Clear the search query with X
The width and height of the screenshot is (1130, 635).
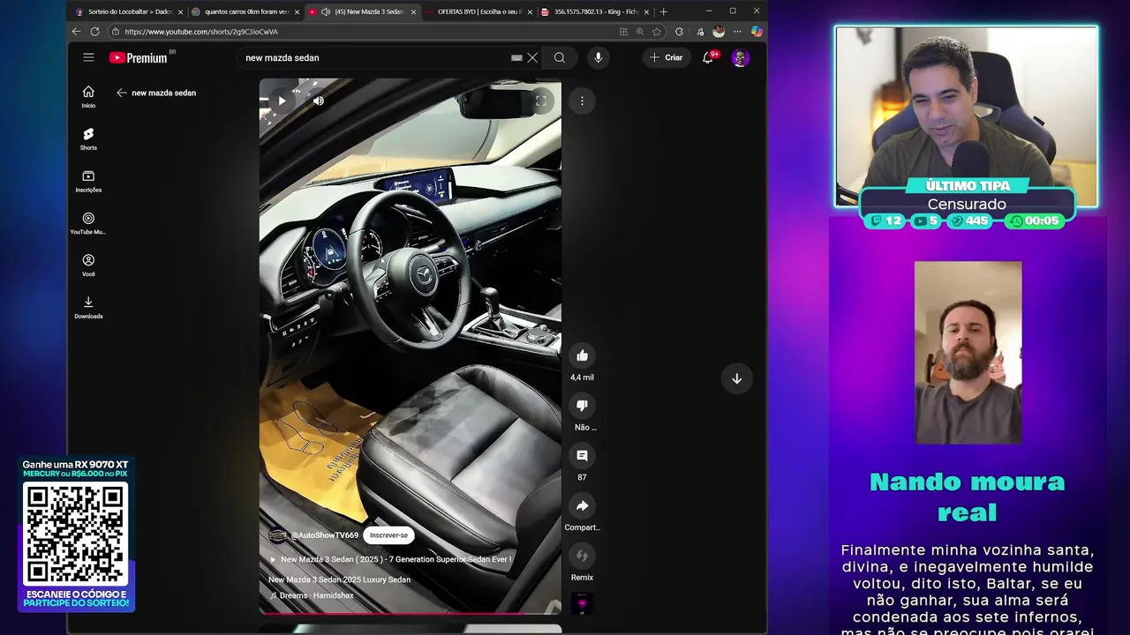click(x=532, y=57)
